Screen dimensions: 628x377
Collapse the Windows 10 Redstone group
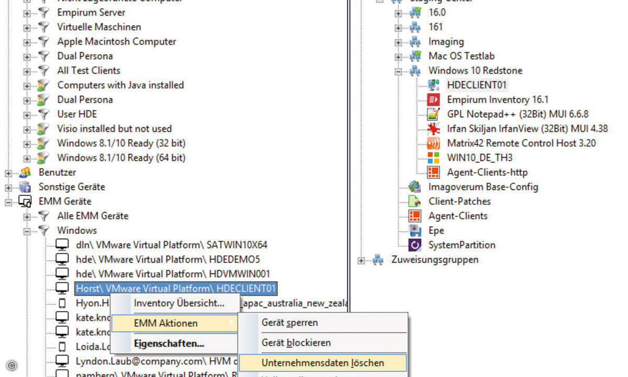point(399,71)
